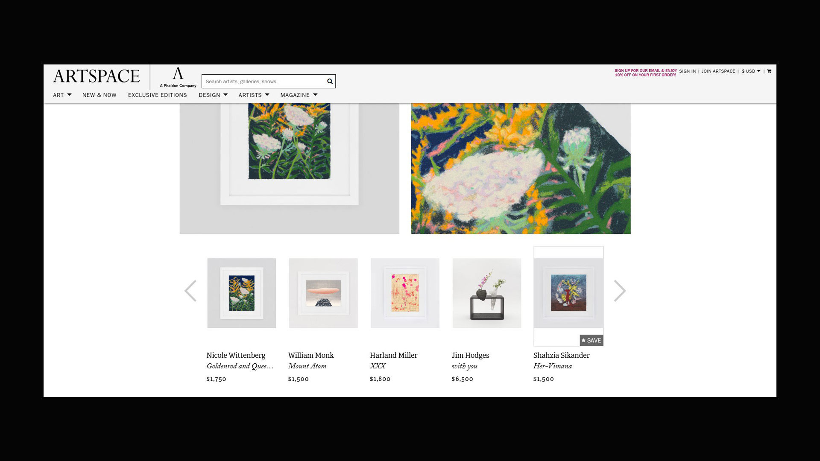Open the EXCLUSIVE EDITIONS section

[158, 95]
